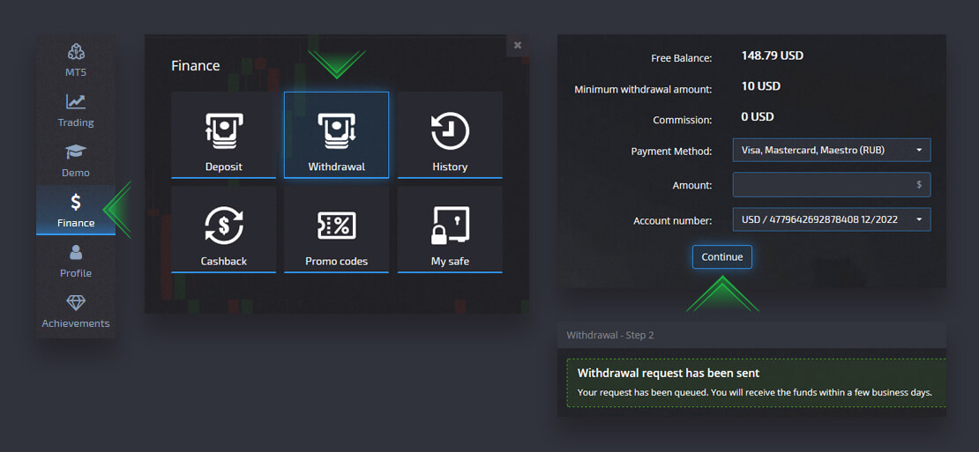Image resolution: width=979 pixels, height=452 pixels.
Task: Select the Demo graduation cap icon
Action: 76,152
